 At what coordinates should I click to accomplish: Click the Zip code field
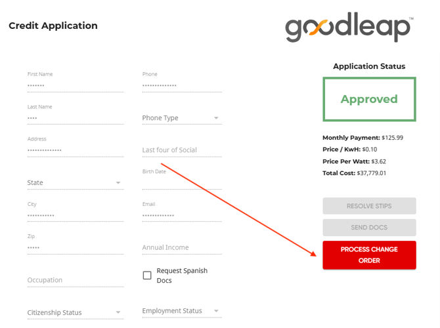[x=75, y=247]
